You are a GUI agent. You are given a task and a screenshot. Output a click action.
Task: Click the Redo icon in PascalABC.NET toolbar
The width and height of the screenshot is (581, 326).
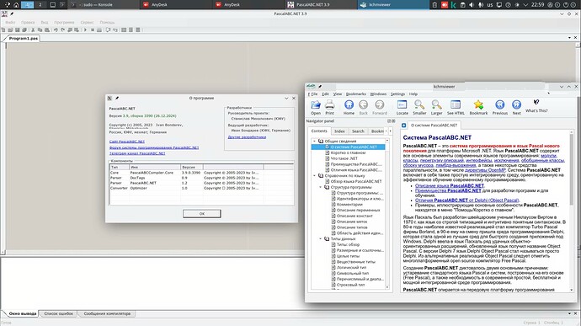point(62,29)
